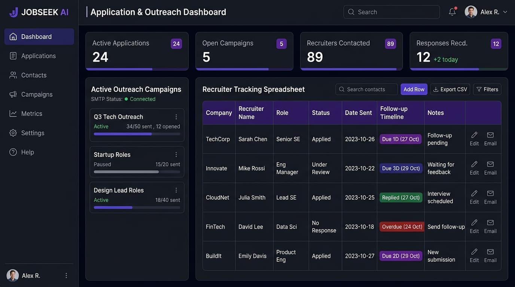
Task: Open Startup Roles campaign options menu
Action: (176, 155)
